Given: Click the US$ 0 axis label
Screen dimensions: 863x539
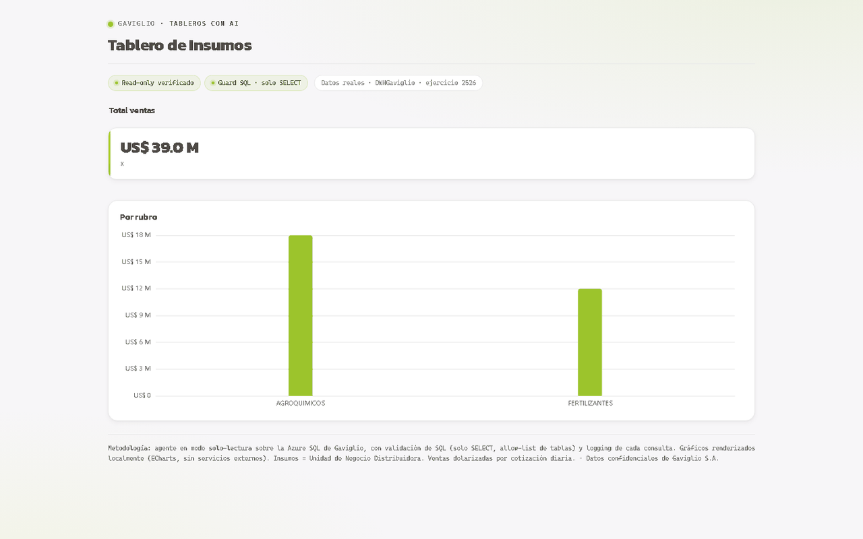Looking at the screenshot, I should [x=142, y=395].
